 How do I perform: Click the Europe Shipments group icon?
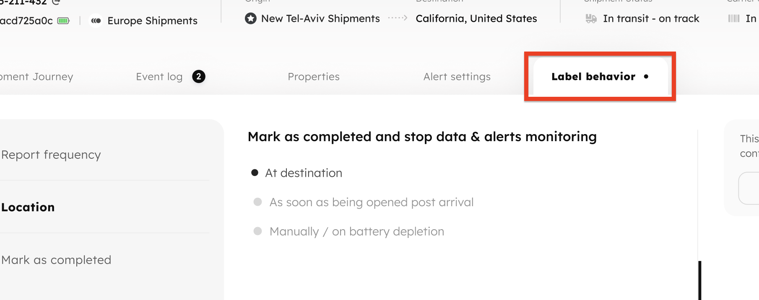pyautogui.click(x=96, y=21)
